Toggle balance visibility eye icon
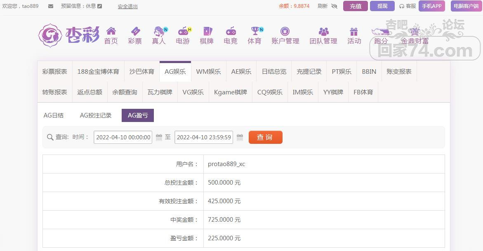The width and height of the screenshot is (483, 251). [334, 6]
